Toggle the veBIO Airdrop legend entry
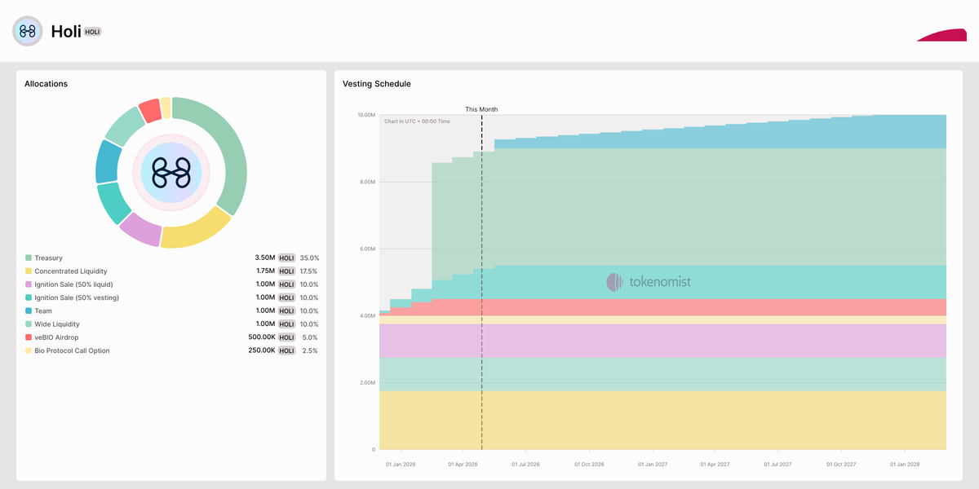Viewport: 979px width, 489px height. click(x=56, y=337)
